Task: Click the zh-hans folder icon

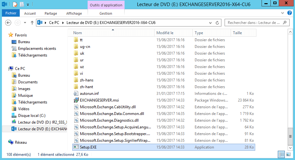Action: (76, 80)
